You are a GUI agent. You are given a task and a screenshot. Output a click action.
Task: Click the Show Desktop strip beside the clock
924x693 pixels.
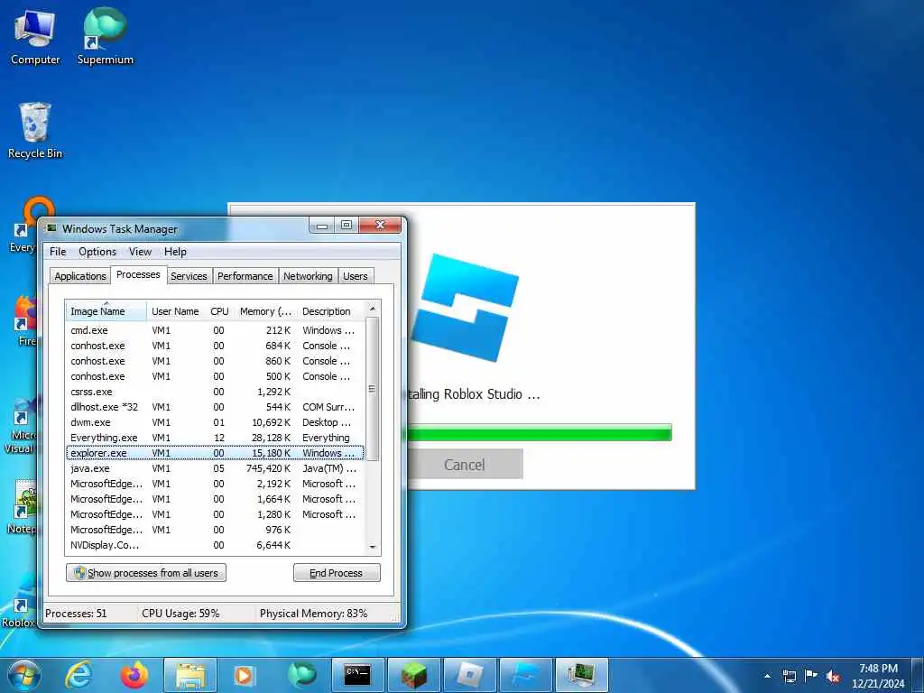919,675
